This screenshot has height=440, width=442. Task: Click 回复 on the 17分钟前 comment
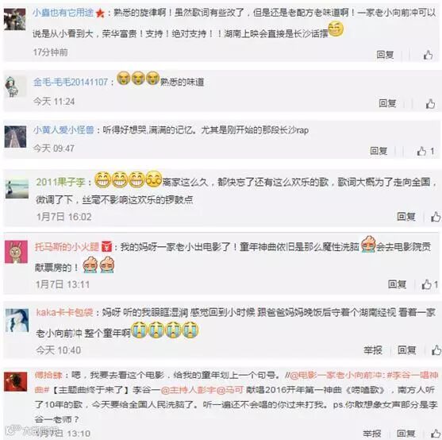pos(385,55)
